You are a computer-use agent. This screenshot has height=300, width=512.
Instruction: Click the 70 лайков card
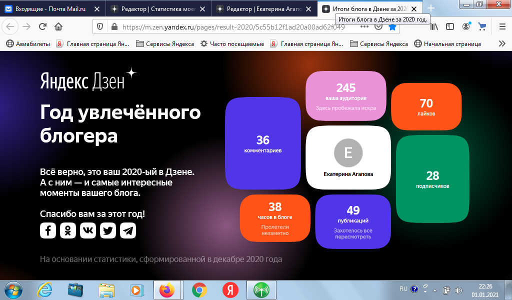pos(426,106)
